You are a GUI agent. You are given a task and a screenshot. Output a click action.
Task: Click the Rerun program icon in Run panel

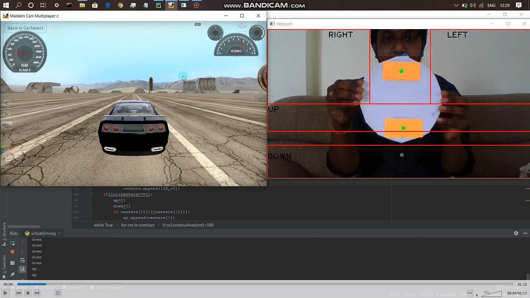[12, 243]
